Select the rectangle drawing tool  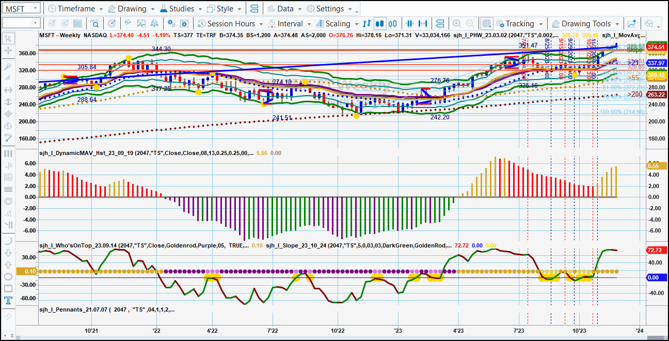8,288
